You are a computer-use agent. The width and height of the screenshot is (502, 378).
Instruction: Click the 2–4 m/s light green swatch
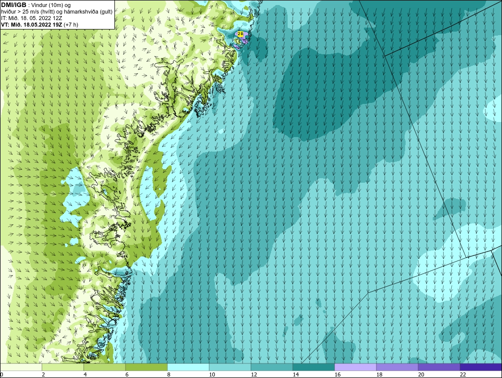tap(63, 367)
